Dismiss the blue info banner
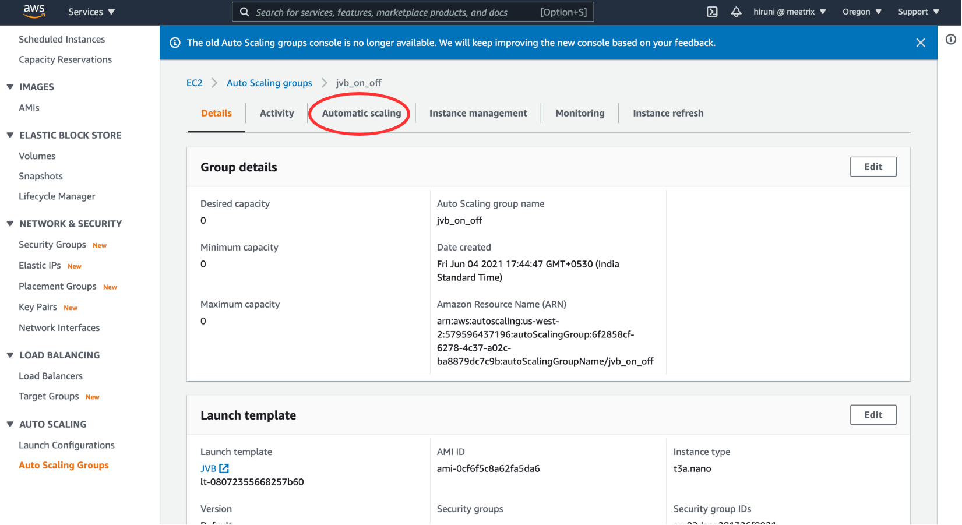This screenshot has height=525, width=962. [920, 43]
